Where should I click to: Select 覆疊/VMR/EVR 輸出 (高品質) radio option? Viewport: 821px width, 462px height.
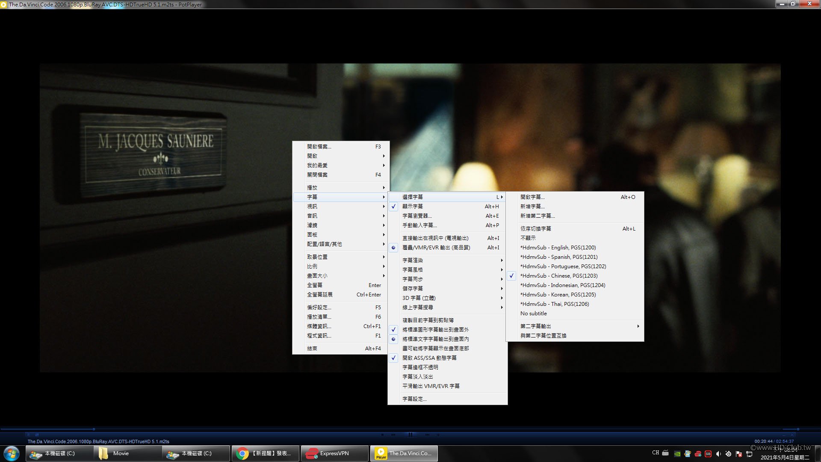click(447, 248)
